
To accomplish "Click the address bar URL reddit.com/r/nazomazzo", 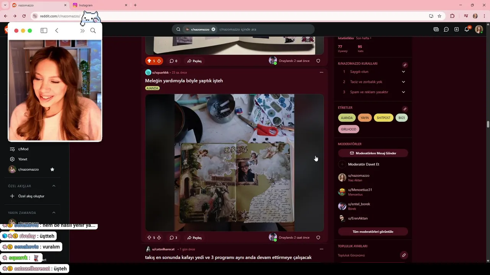I will click(x=60, y=16).
